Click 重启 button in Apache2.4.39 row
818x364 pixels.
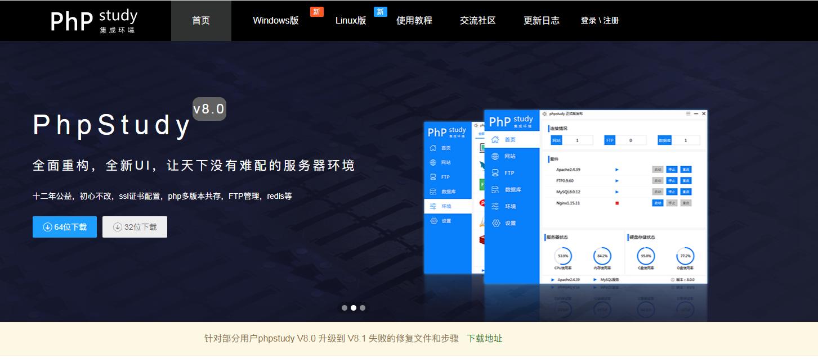(686, 169)
